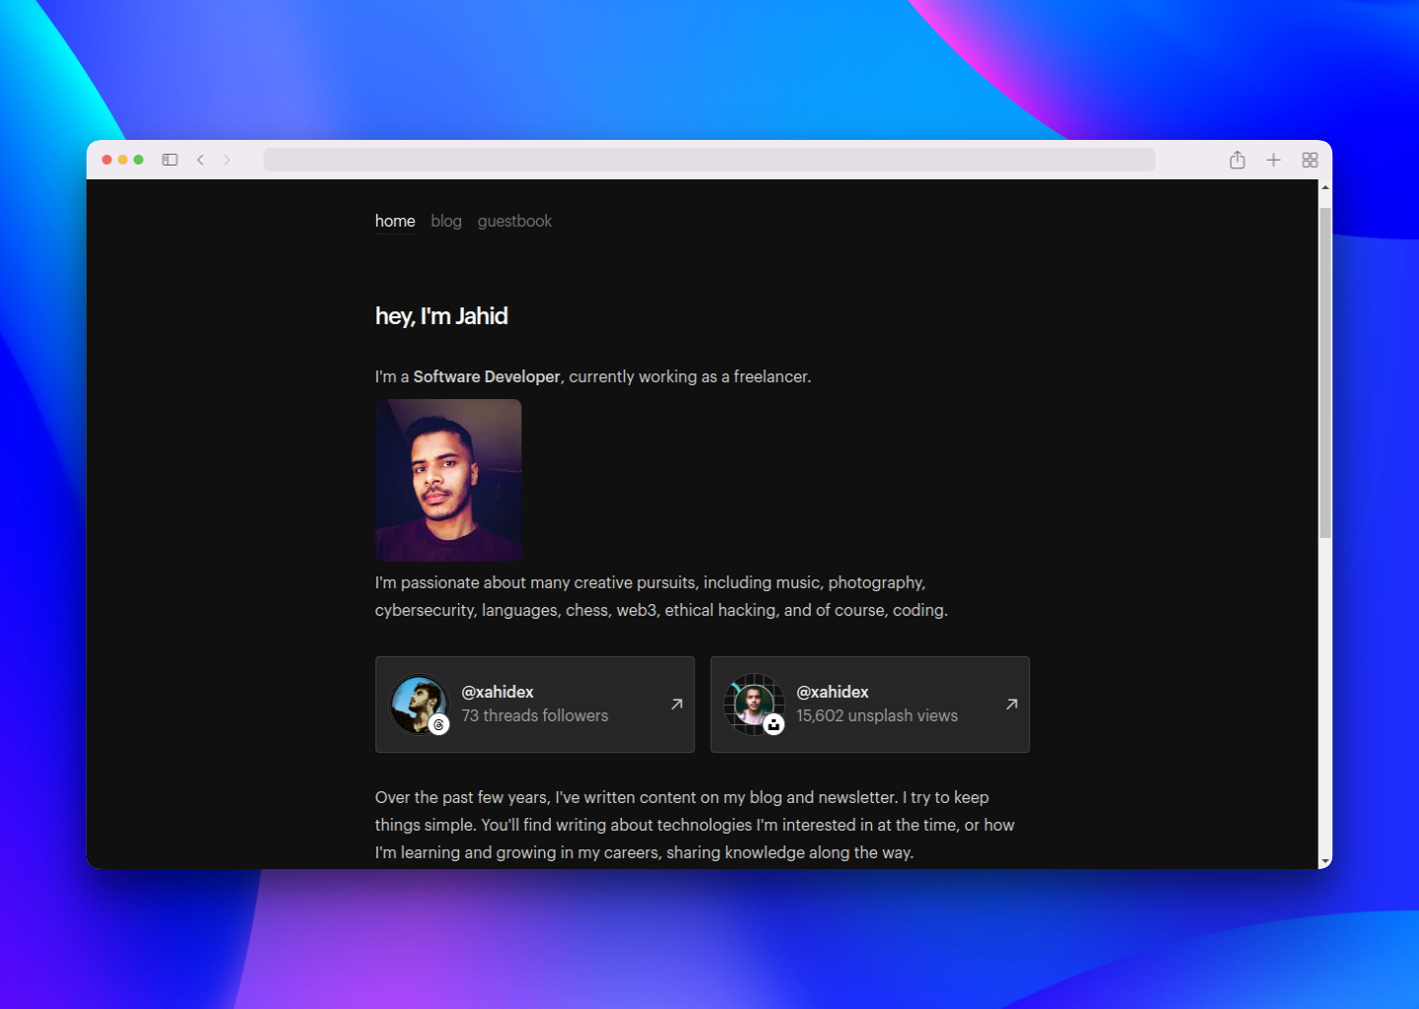Open the blog nav link

click(x=446, y=221)
